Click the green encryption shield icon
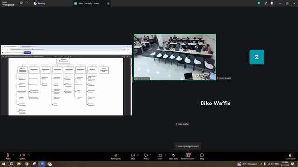Screen dimensions: 298x167 click(259, 3)
